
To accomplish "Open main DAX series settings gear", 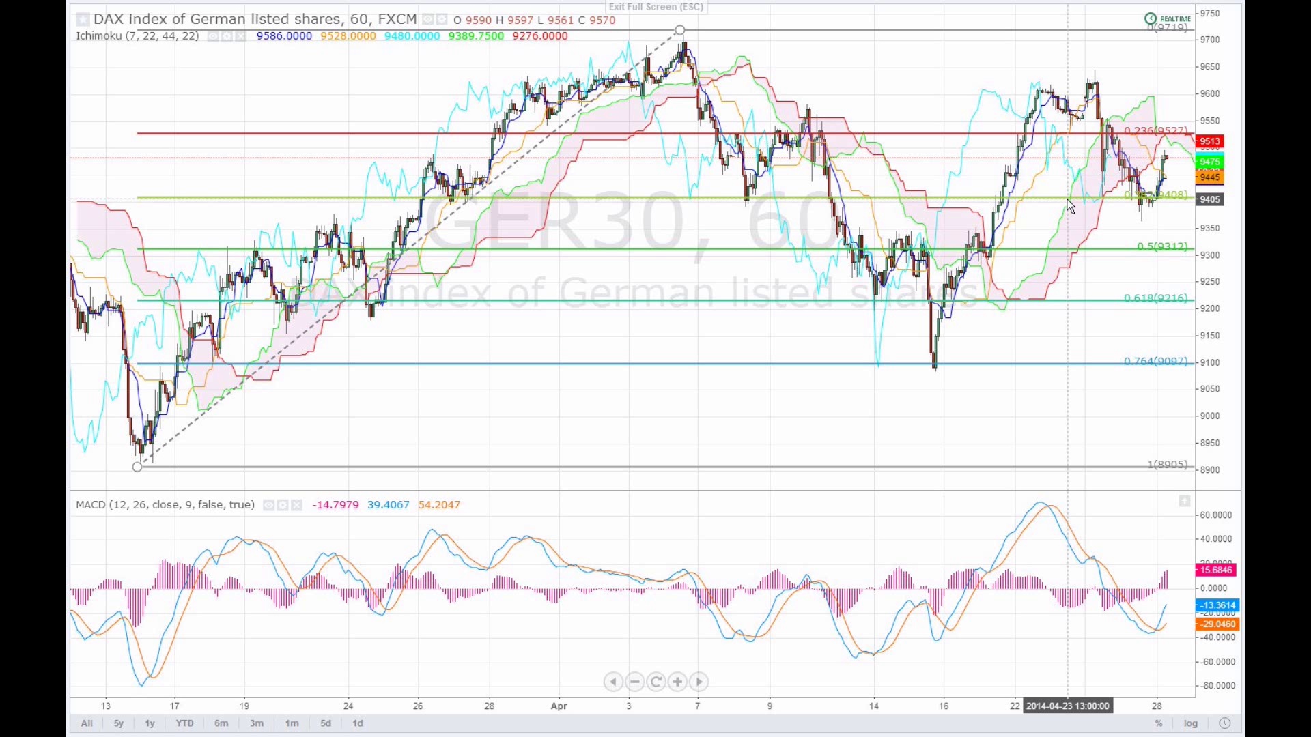I will 441,20.
